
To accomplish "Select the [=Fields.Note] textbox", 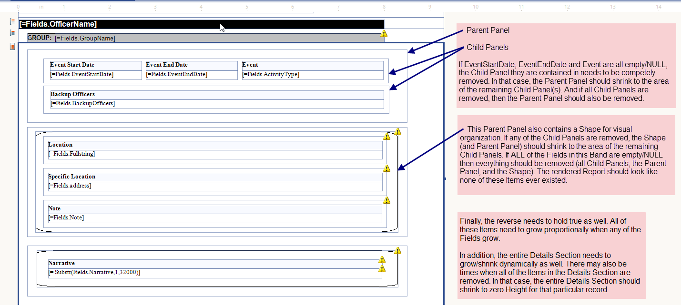I will (x=215, y=218).
